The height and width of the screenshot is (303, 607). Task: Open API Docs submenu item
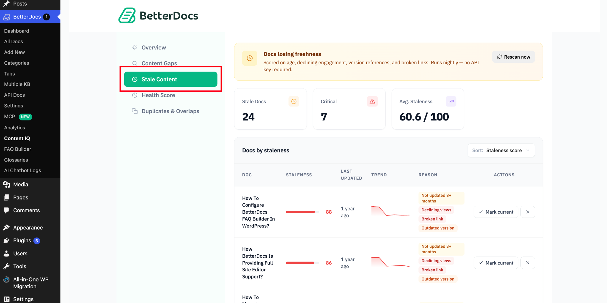tap(15, 95)
